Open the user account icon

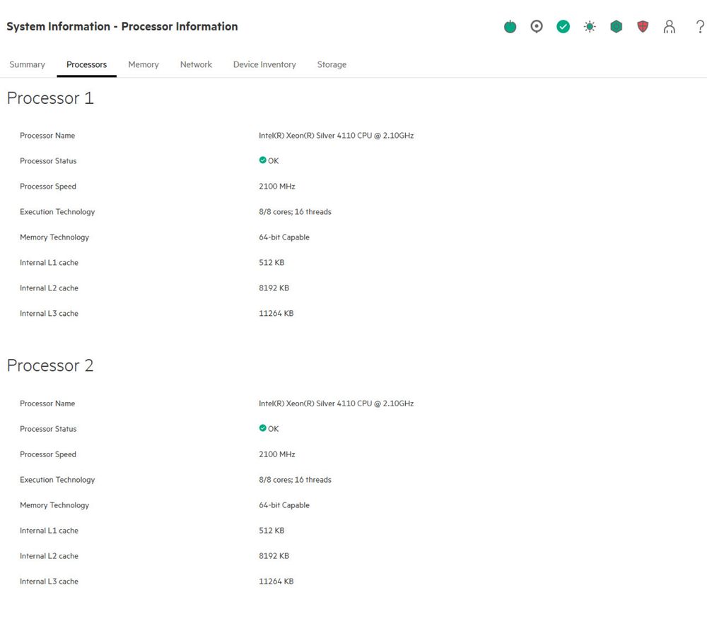tap(670, 27)
